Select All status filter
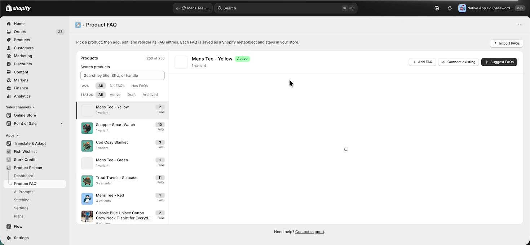 (101, 95)
